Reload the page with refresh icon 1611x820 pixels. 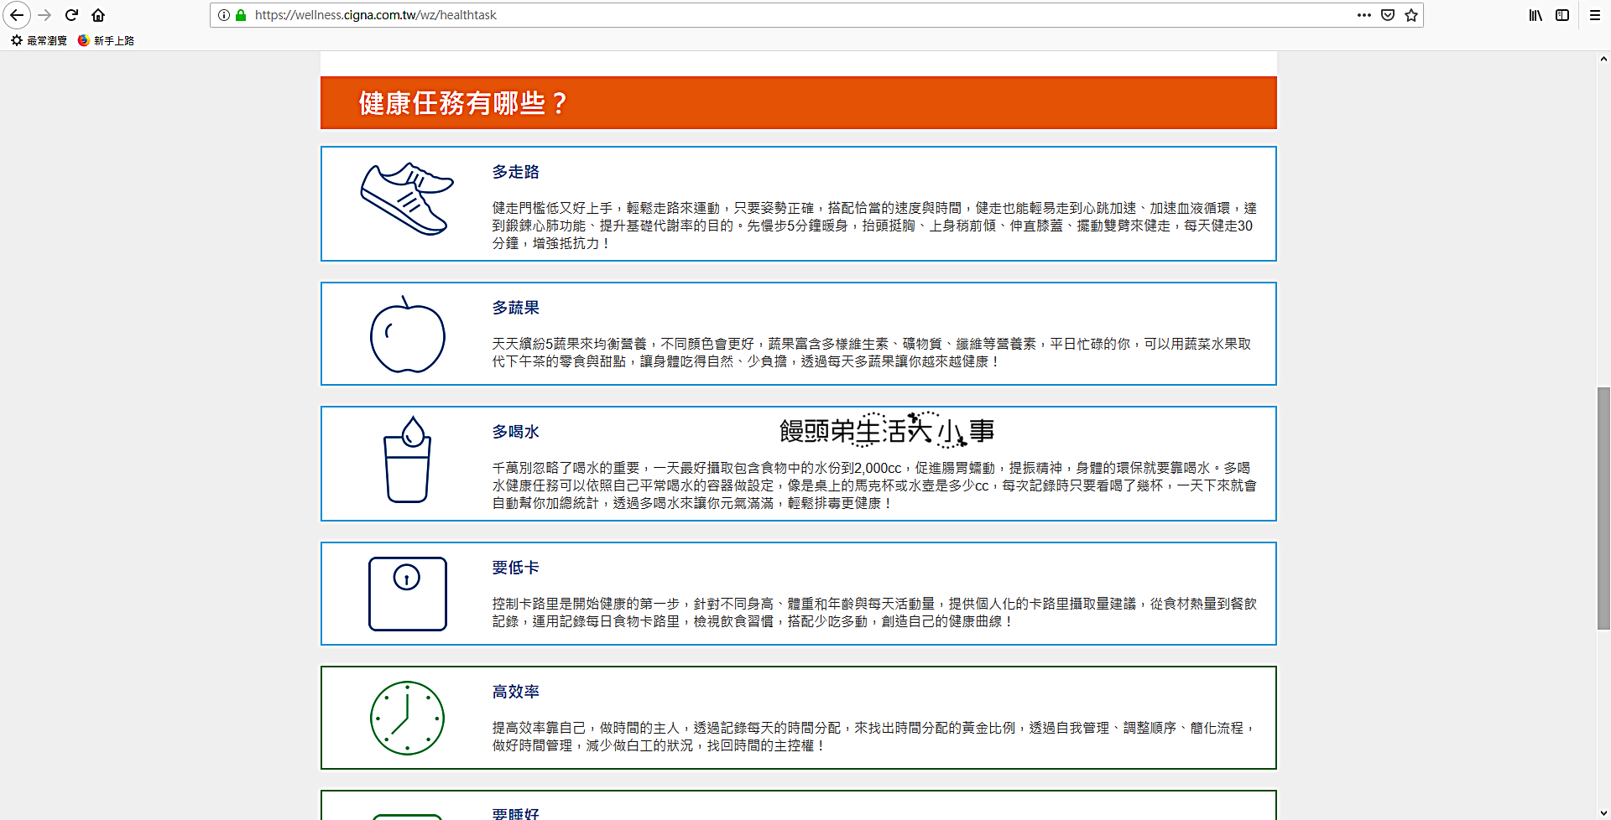(71, 15)
